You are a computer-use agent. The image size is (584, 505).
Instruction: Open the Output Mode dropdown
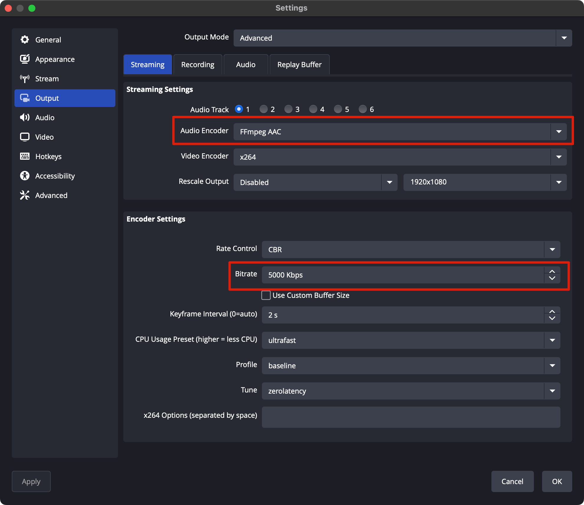403,38
